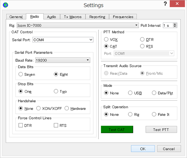The width and height of the screenshot is (187, 158).
Task: Switch to the Audio tab
Action: pyautogui.click(x=51, y=17)
